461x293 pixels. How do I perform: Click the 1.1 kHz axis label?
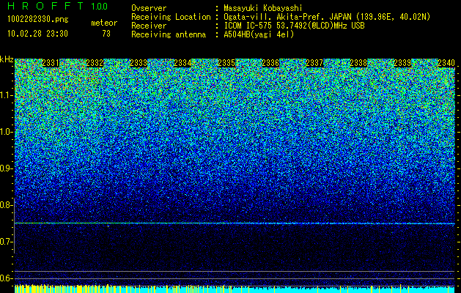pos(6,95)
